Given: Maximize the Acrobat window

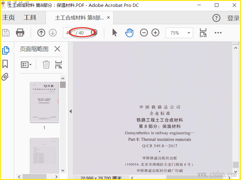Looking at the screenshot, I should click(x=217, y=5).
